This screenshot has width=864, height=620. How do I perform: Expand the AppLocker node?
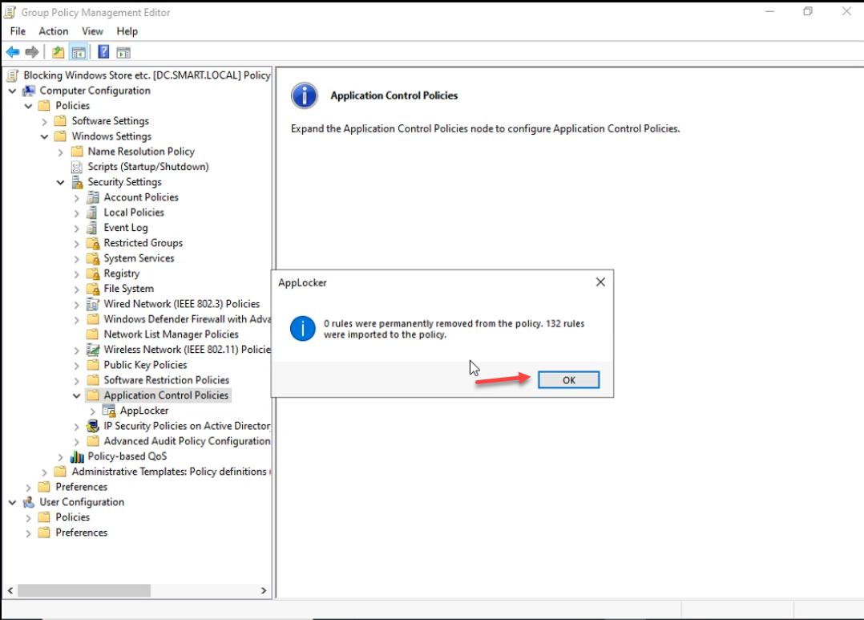(x=93, y=411)
